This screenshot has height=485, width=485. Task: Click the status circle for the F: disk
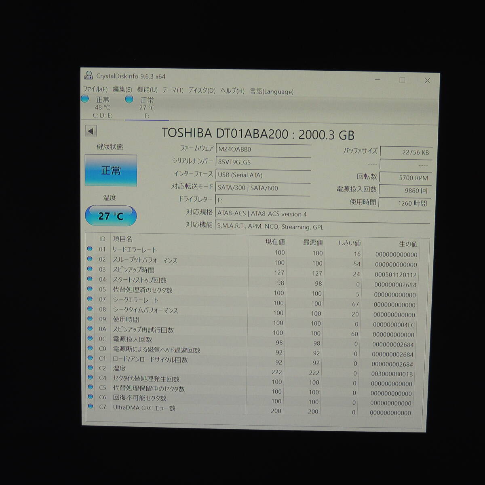pos(129,99)
